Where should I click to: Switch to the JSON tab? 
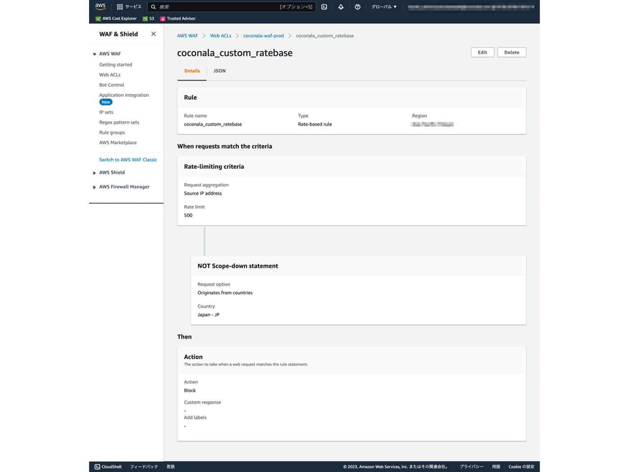220,71
